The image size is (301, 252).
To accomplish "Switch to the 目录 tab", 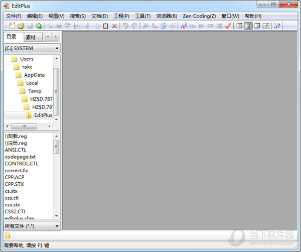I will [14, 37].
